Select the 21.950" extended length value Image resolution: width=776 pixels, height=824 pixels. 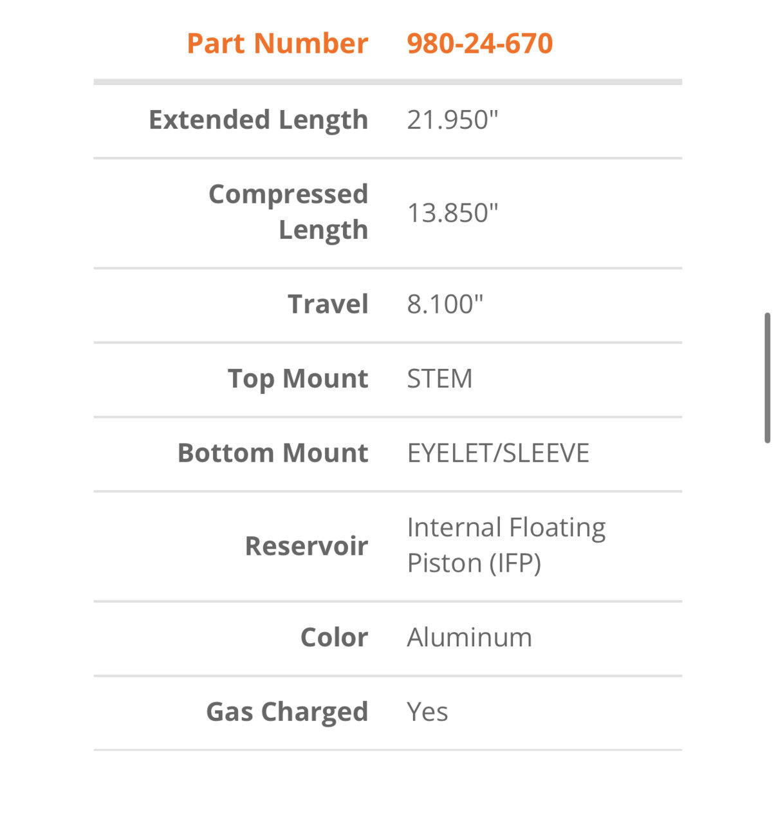452,120
